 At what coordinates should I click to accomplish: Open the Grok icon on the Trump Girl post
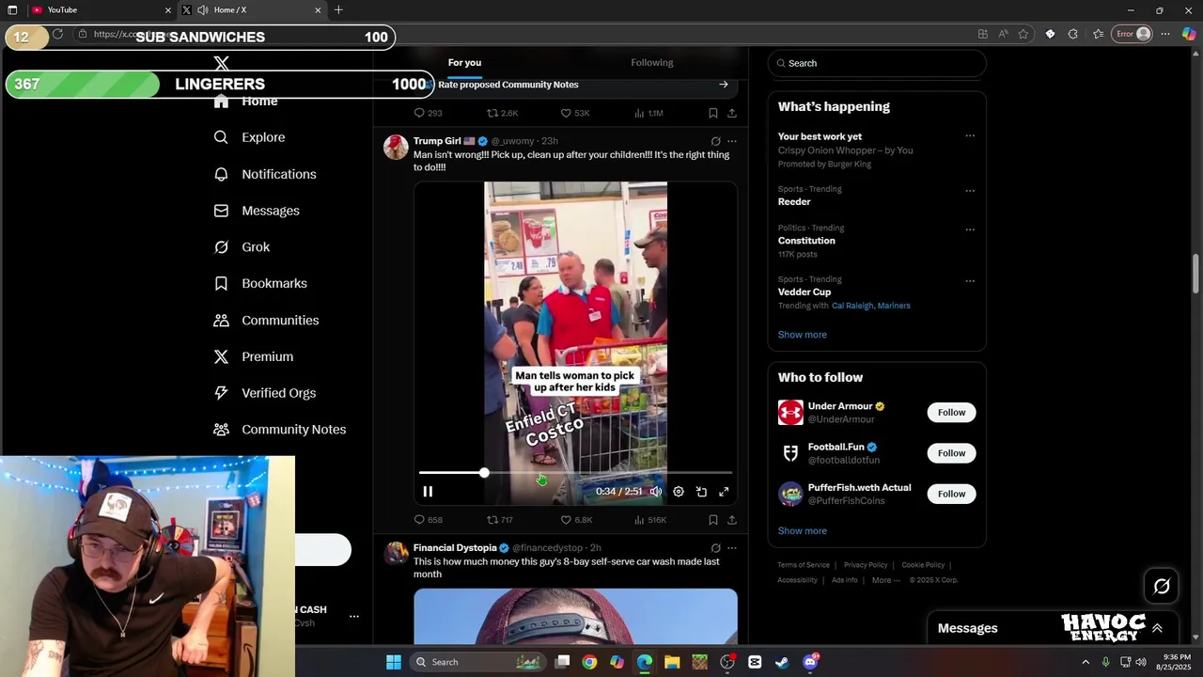715,141
